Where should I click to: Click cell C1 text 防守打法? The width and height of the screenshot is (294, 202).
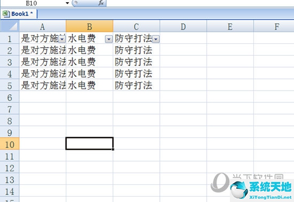coord(133,39)
